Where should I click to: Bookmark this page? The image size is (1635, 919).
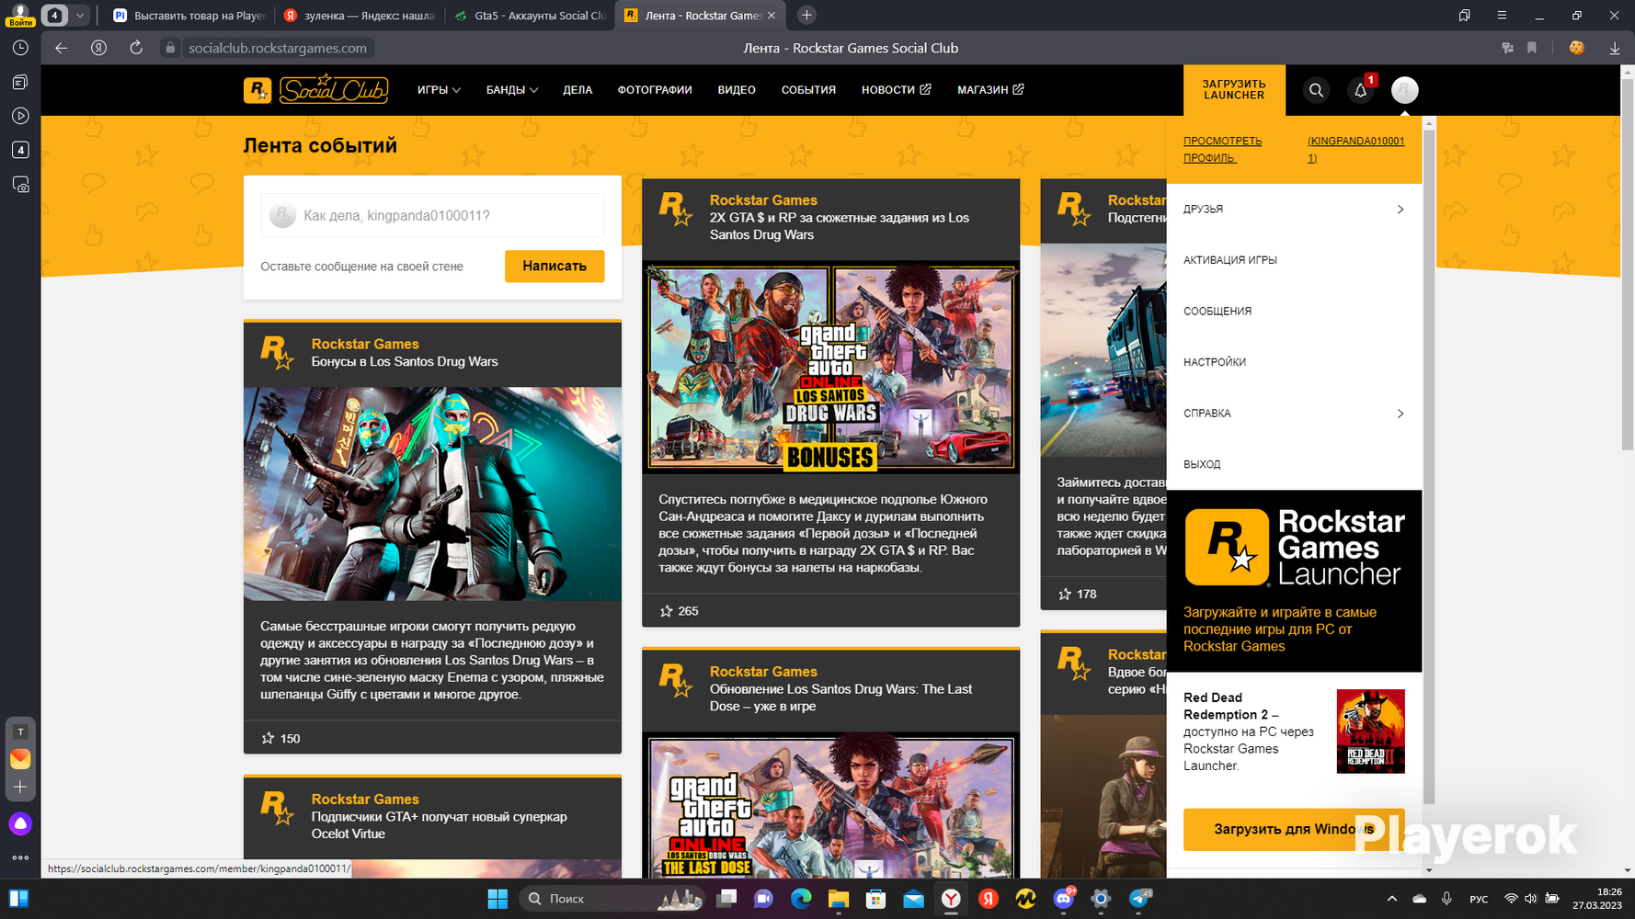[1532, 48]
